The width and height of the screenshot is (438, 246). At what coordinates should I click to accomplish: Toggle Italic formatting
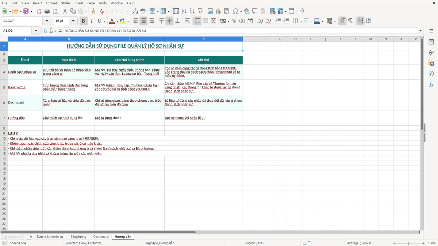coord(91,21)
